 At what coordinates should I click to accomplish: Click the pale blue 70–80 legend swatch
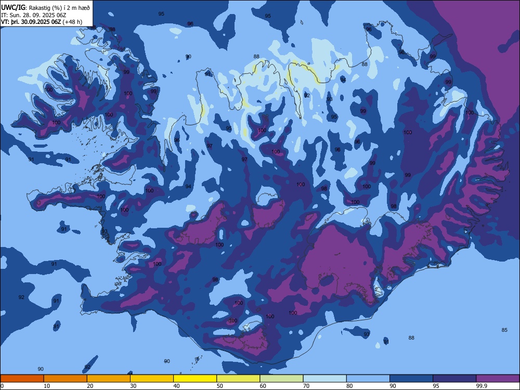(x=324, y=379)
